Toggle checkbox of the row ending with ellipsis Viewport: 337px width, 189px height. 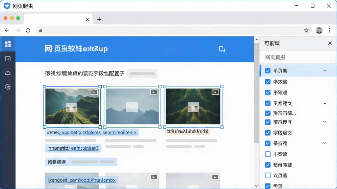(x=268, y=113)
